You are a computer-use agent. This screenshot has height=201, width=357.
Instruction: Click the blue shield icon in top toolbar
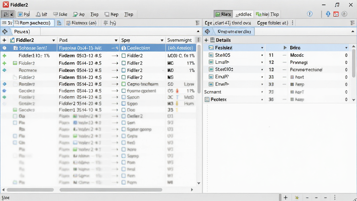(x=328, y=14)
